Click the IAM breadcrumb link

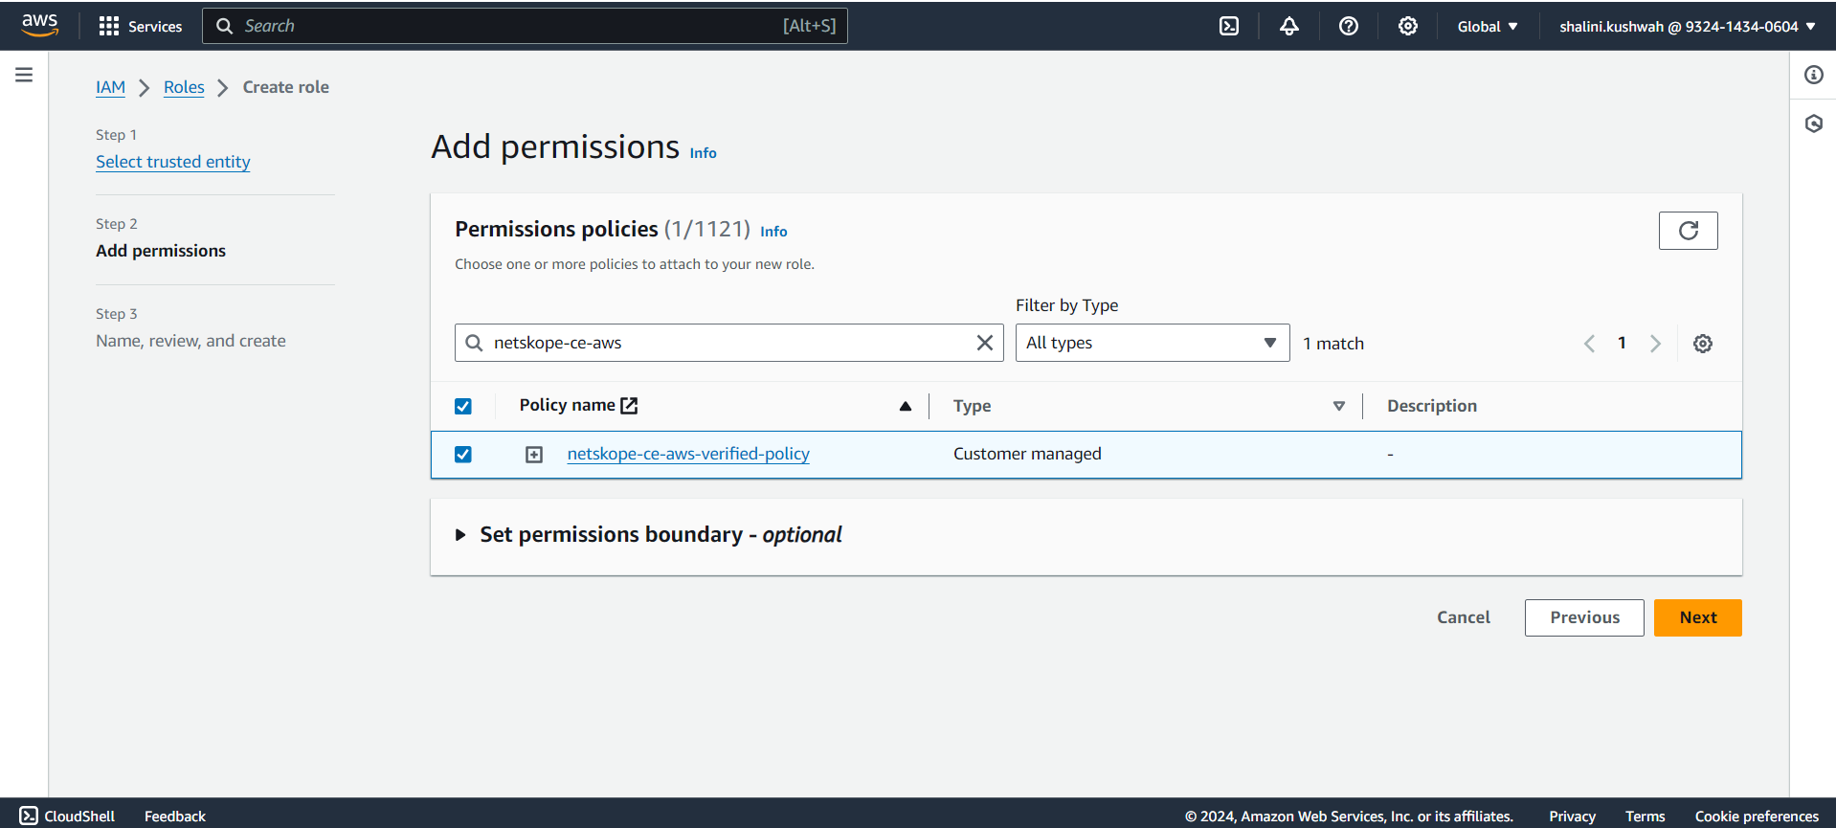[110, 87]
